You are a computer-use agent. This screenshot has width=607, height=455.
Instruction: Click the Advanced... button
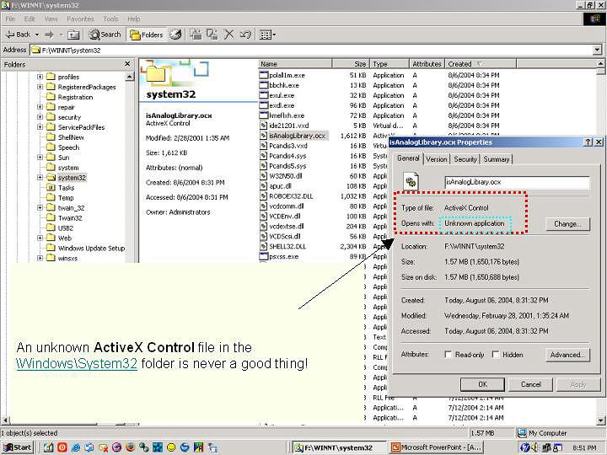567,355
